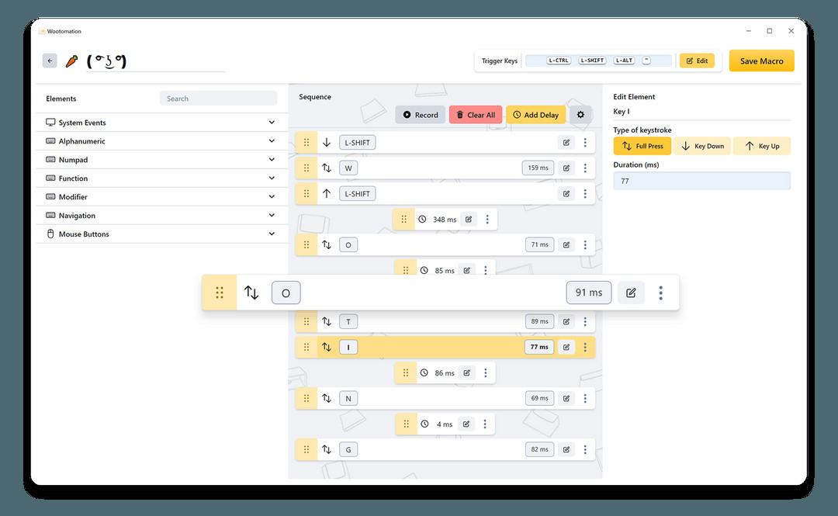Image resolution: width=838 pixels, height=516 pixels.
Task: Click the Record button
Action: click(420, 114)
